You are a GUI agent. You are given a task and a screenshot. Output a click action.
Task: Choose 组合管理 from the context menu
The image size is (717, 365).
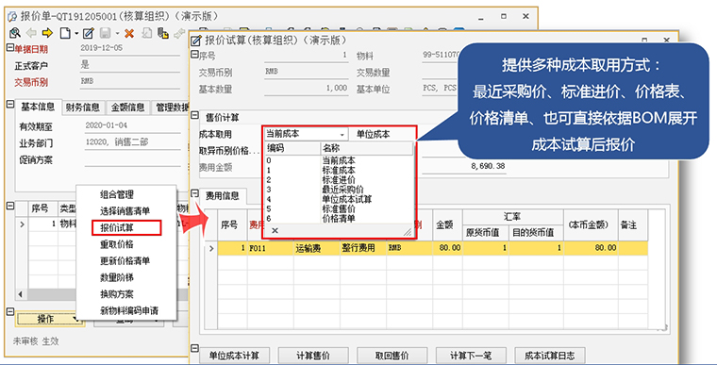(x=117, y=194)
